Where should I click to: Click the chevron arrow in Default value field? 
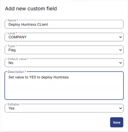[120, 63]
